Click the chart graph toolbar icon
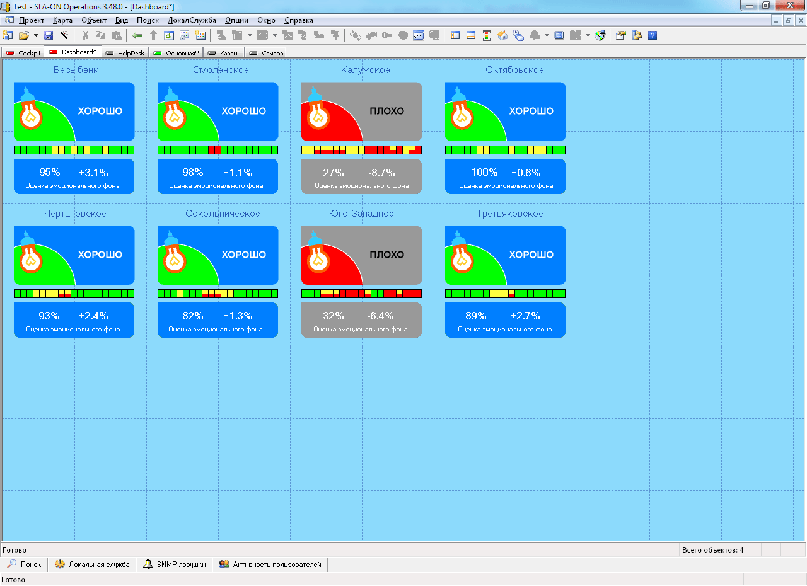Viewport: 807px width, 586px height. [x=419, y=35]
